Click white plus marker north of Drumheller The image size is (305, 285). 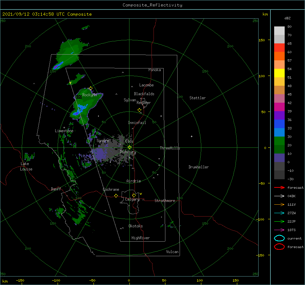[191, 136]
